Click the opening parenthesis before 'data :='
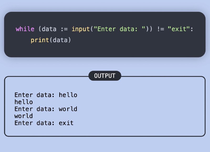 40,29
